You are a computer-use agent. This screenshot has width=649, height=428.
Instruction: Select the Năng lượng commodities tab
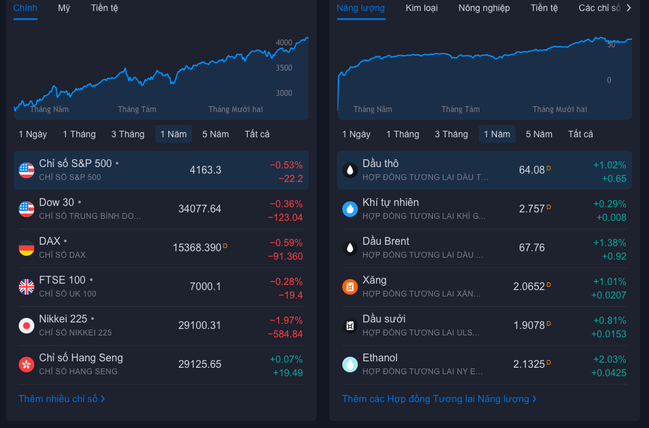tap(360, 8)
